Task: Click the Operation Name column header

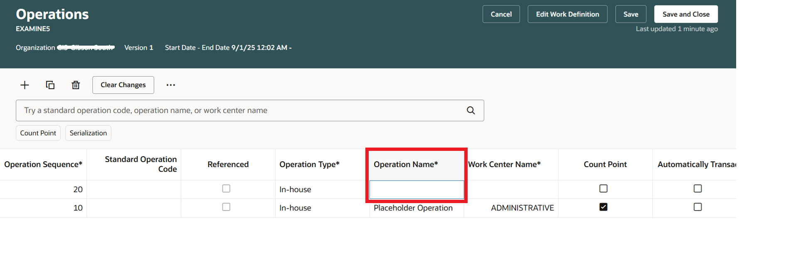Action: (416, 165)
